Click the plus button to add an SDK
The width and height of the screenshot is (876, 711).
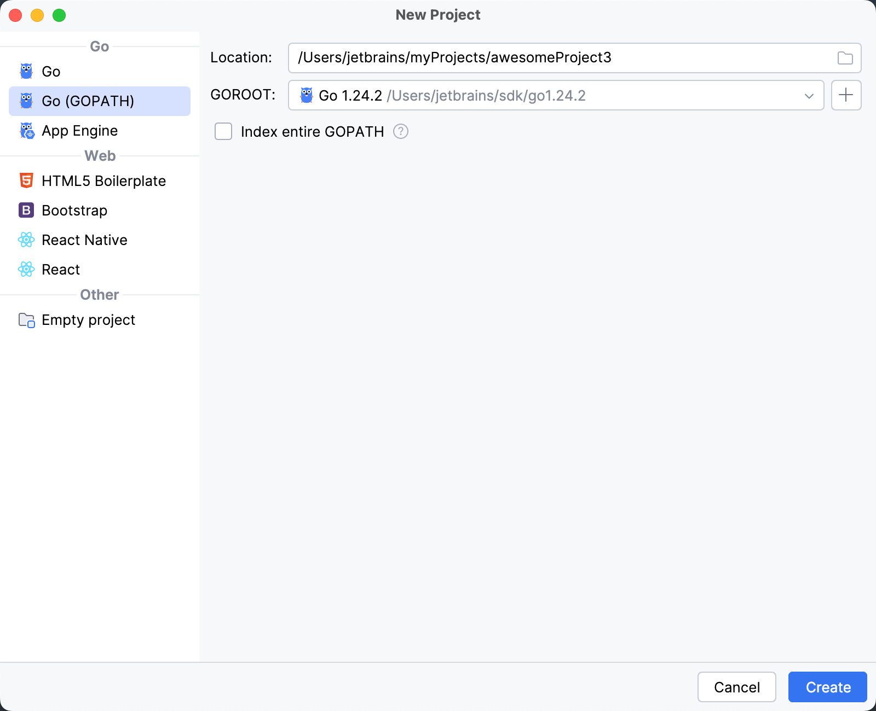(846, 95)
